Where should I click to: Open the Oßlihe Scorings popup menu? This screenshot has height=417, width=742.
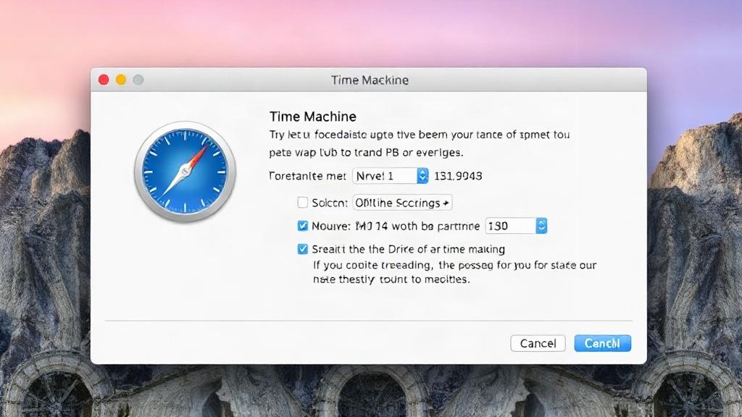point(402,203)
